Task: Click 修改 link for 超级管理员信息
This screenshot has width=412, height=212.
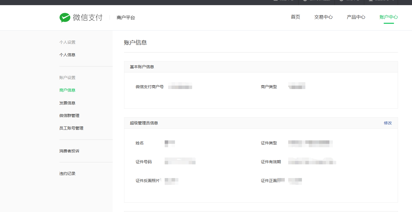Action: [x=388, y=123]
